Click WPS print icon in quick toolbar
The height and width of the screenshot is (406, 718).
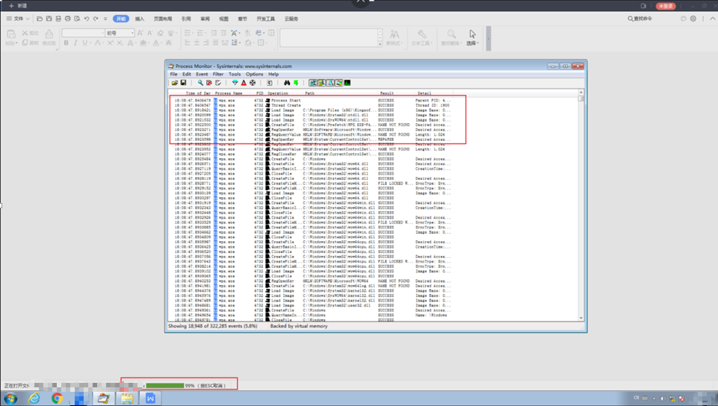[x=68, y=19]
